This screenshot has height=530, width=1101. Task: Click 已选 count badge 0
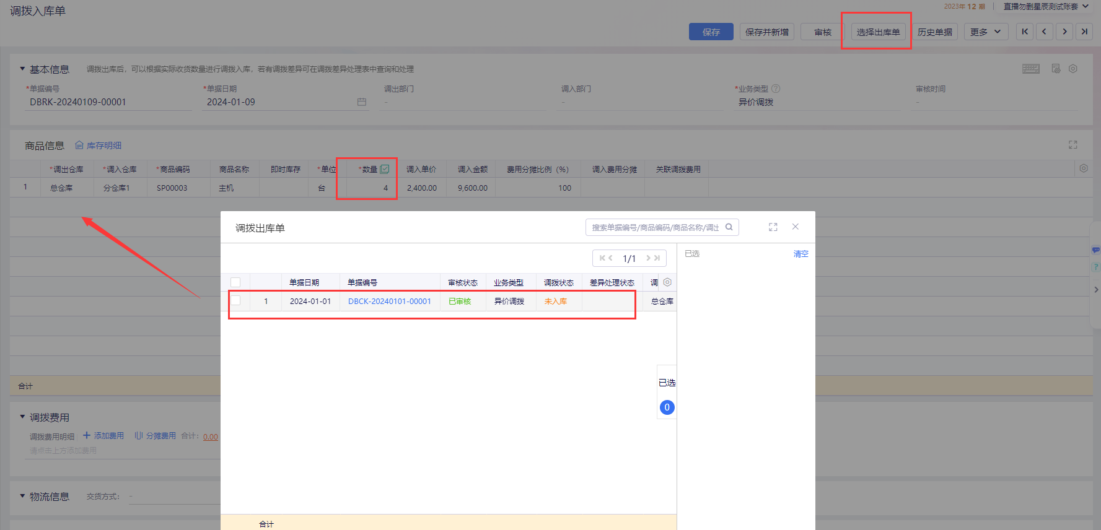click(x=667, y=407)
